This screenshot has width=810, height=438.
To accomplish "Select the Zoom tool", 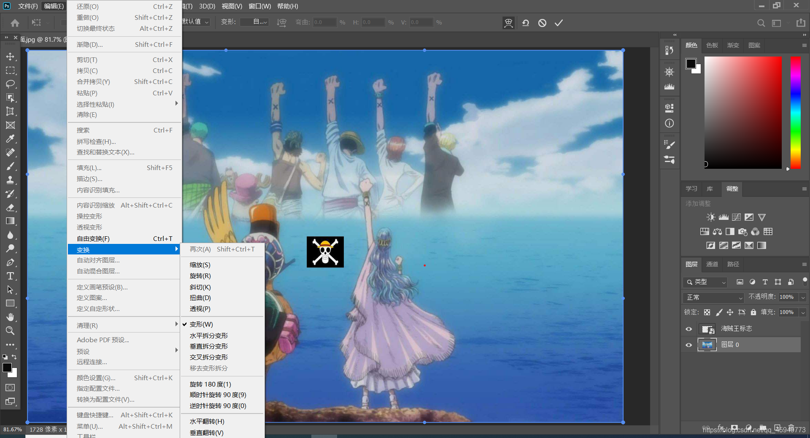I will point(10,330).
